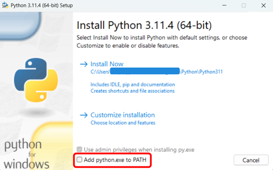Choose Customize installation option
Viewport: 273px width, 170px height.
(122, 115)
